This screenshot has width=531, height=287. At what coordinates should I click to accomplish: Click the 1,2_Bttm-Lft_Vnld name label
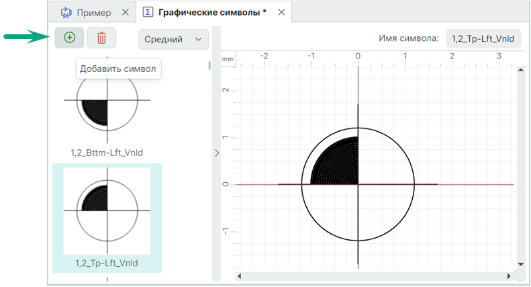(x=107, y=153)
